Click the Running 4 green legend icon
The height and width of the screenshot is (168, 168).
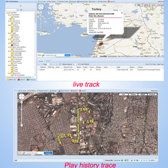pyautogui.click(x=27, y=80)
